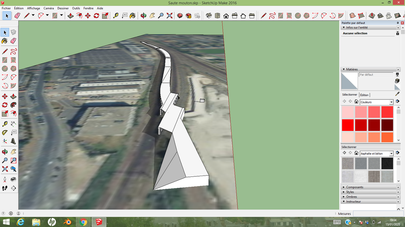405x227 pixels.
Task: Select the black asphalt texture thumbnail
Action: (387, 163)
